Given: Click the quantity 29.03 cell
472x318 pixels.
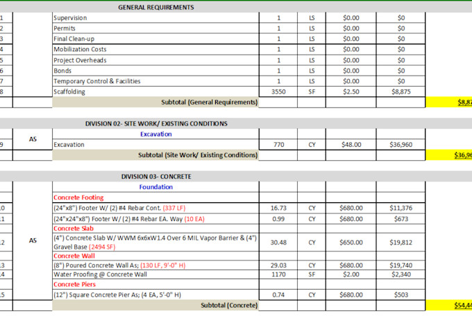Looking at the screenshot, I should tap(278, 265).
